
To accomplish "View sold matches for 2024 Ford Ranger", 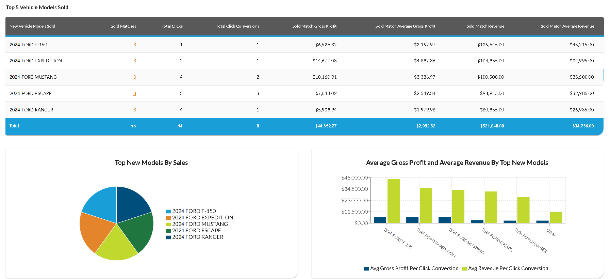I will [134, 110].
